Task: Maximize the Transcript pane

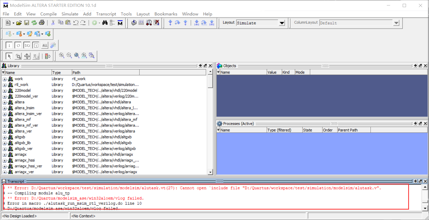Action: [x=415, y=181]
